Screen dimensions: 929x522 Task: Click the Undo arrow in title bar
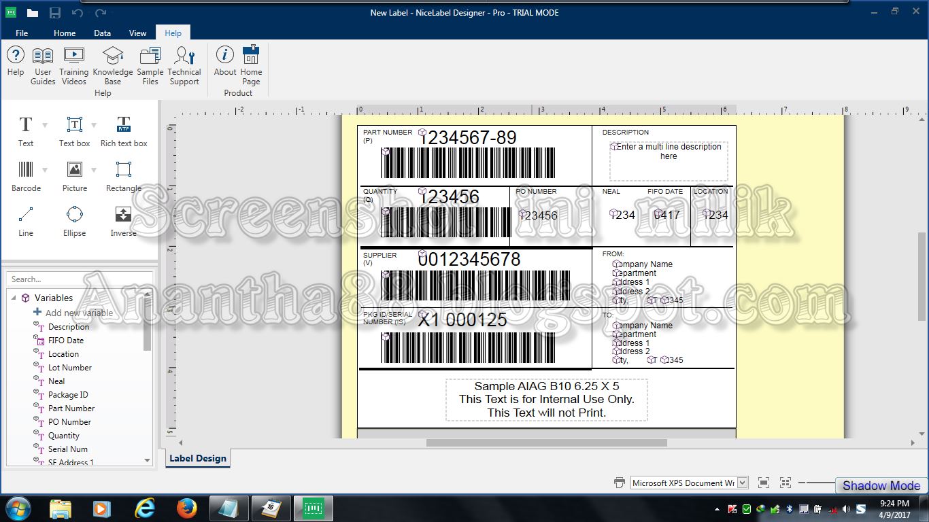[77, 12]
